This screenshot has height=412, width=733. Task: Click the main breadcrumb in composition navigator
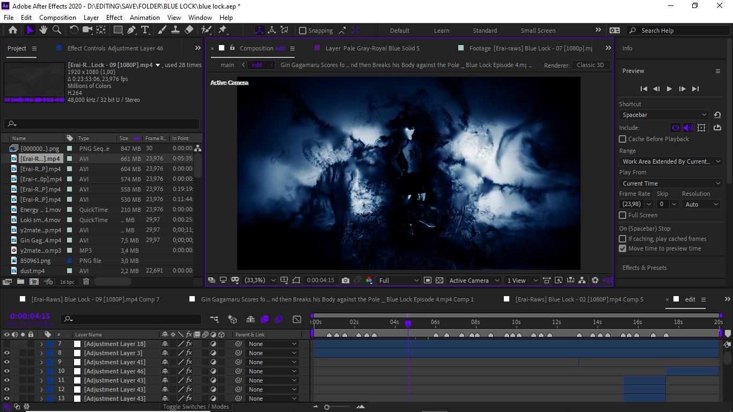228,65
